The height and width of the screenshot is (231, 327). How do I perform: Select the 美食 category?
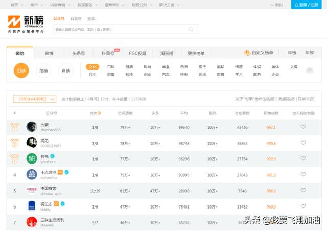click(x=166, y=67)
